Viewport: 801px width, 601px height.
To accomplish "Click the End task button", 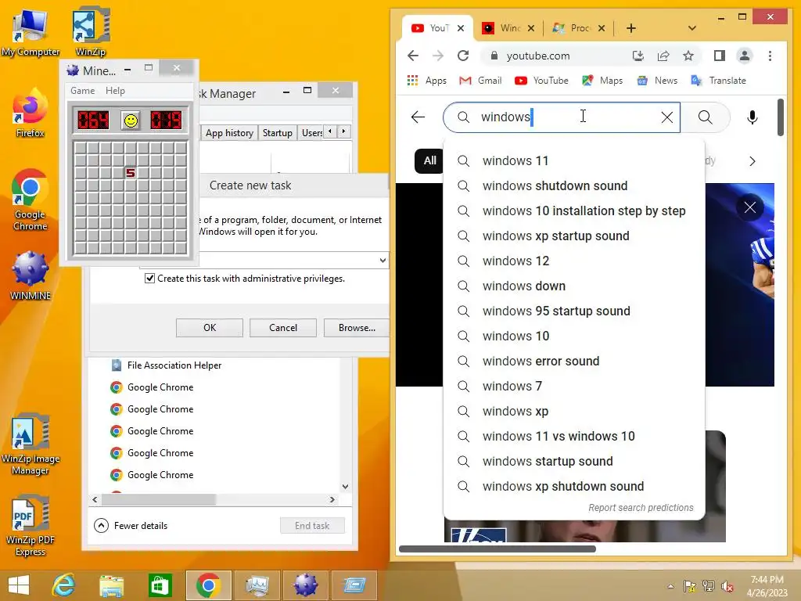I will 312,525.
